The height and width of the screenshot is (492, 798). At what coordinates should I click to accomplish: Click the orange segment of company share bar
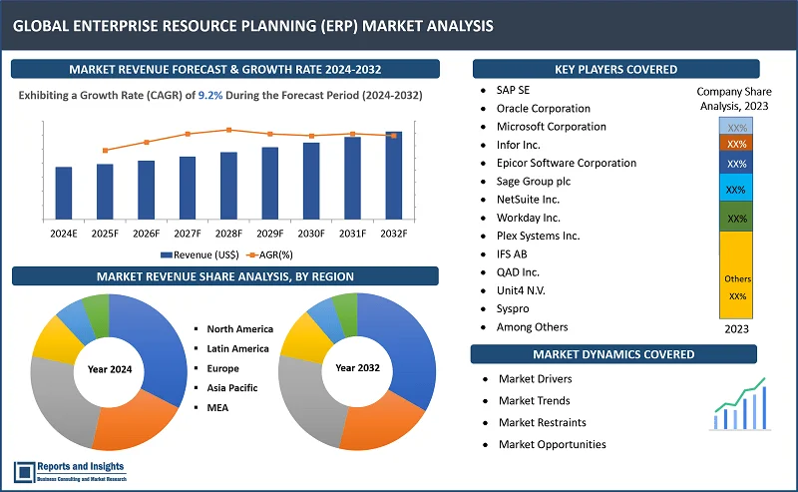[736, 143]
